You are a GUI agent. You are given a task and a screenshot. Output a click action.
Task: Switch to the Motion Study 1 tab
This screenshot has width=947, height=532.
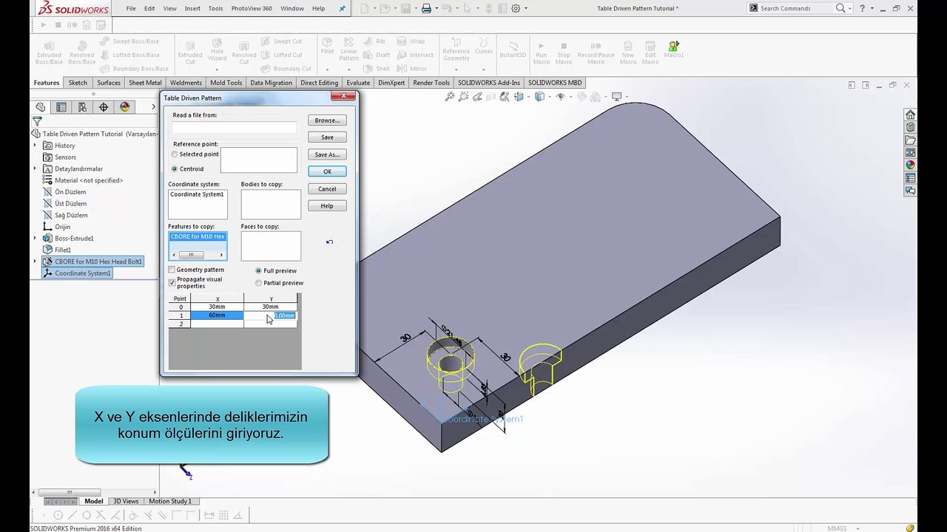tap(170, 501)
